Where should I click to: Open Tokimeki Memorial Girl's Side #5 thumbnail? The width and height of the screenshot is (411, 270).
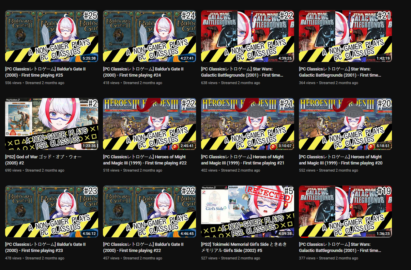[x=247, y=211]
